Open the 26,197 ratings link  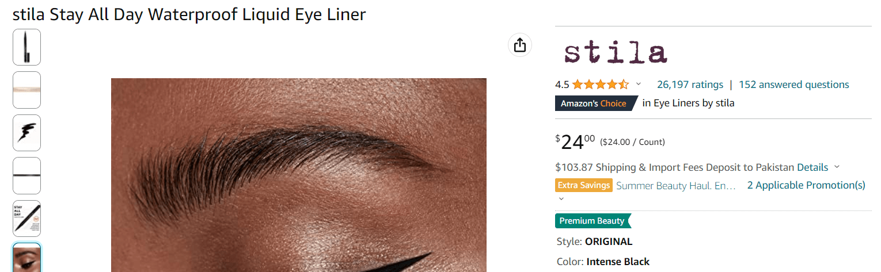coord(690,85)
